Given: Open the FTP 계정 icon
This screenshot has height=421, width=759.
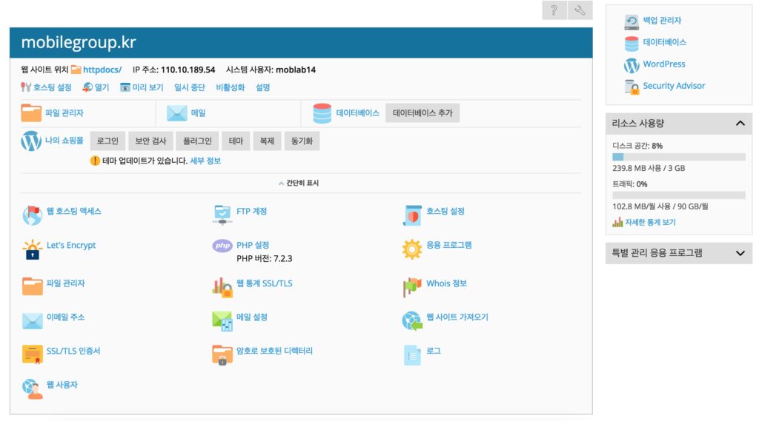Looking at the screenshot, I should point(222,215).
